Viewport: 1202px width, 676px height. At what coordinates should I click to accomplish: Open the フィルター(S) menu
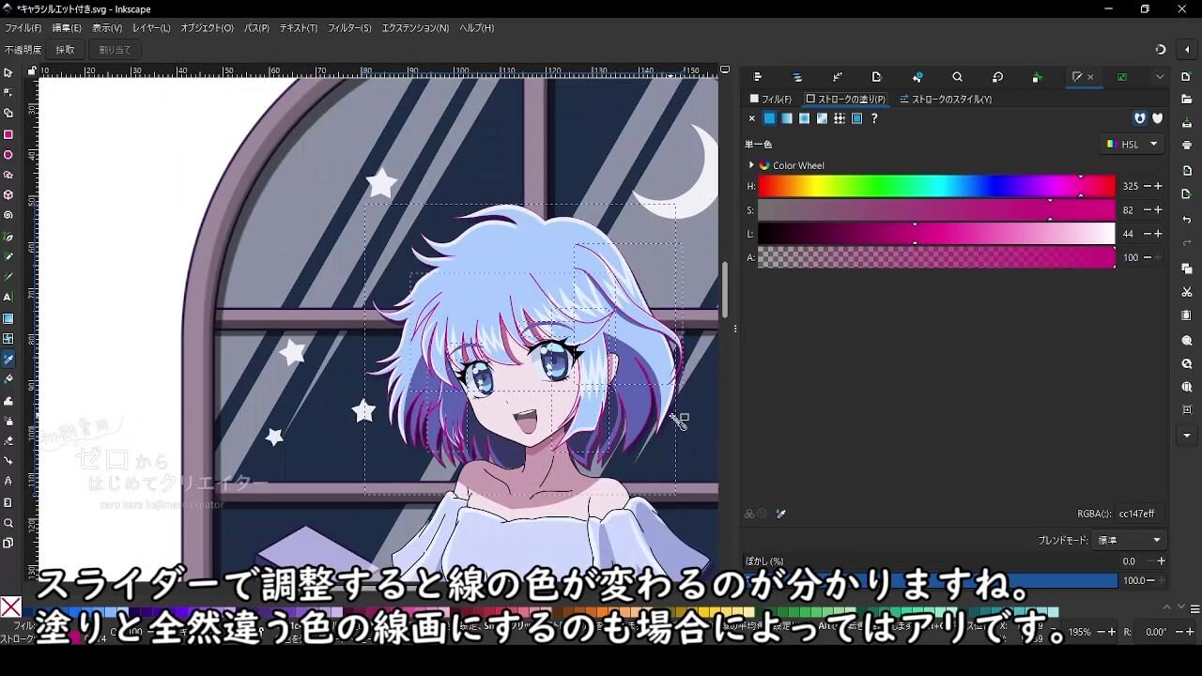pos(349,28)
